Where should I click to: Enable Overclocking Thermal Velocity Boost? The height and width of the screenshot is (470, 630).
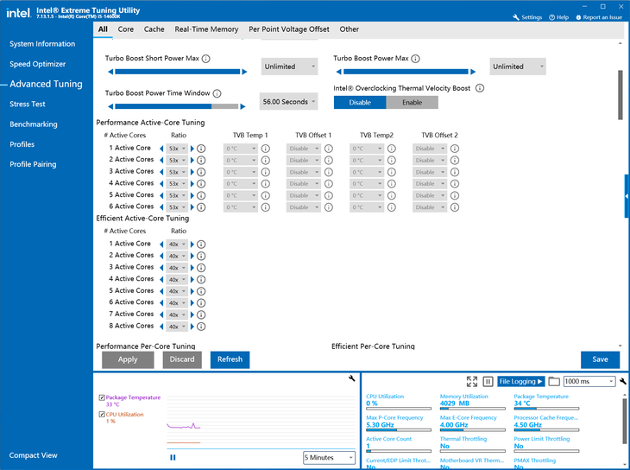pyautogui.click(x=412, y=102)
